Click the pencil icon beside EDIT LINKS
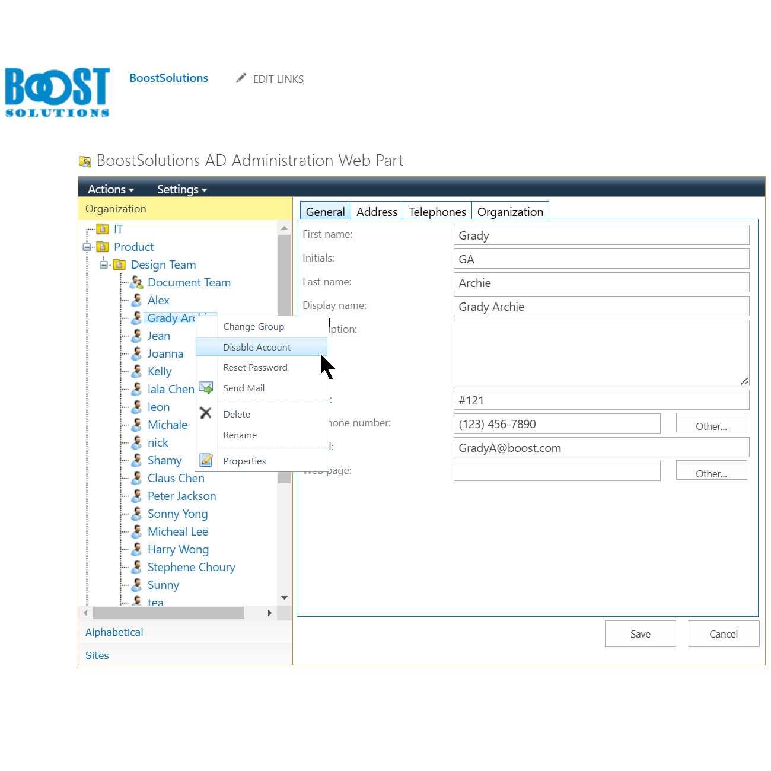The height and width of the screenshot is (771, 771). tap(241, 78)
